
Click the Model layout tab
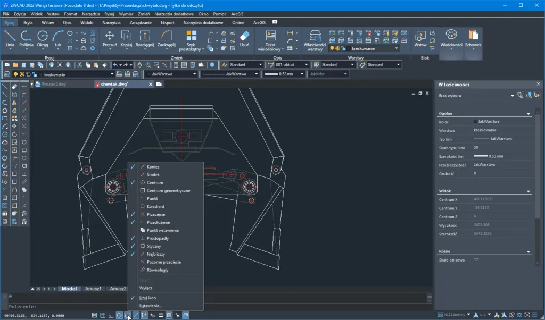[69, 289]
